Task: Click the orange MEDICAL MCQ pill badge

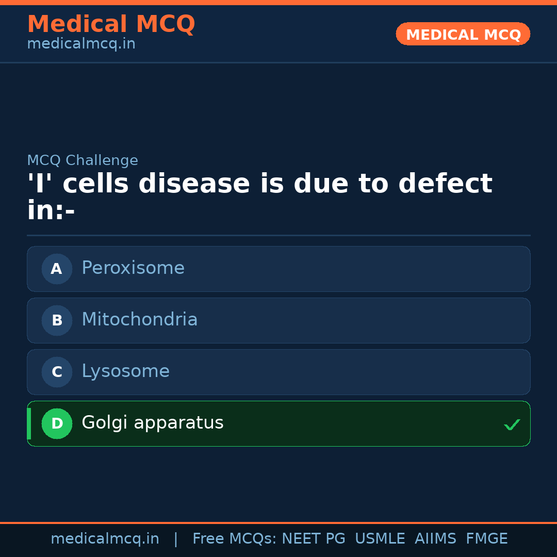Action: (463, 34)
